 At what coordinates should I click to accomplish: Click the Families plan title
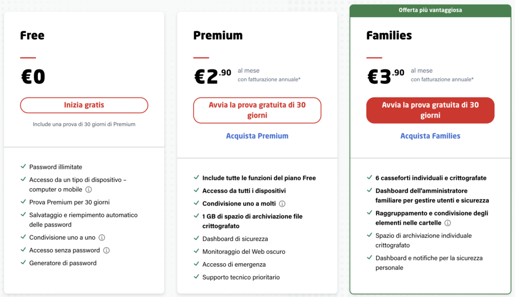(389, 36)
